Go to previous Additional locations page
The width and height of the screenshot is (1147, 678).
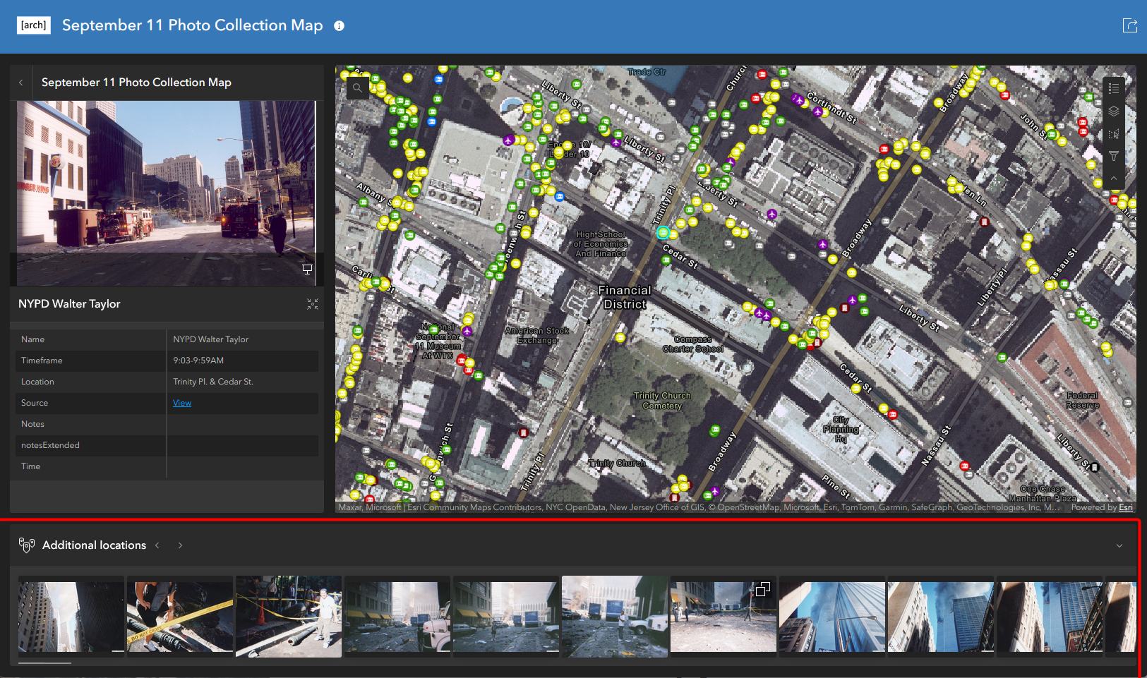157,545
